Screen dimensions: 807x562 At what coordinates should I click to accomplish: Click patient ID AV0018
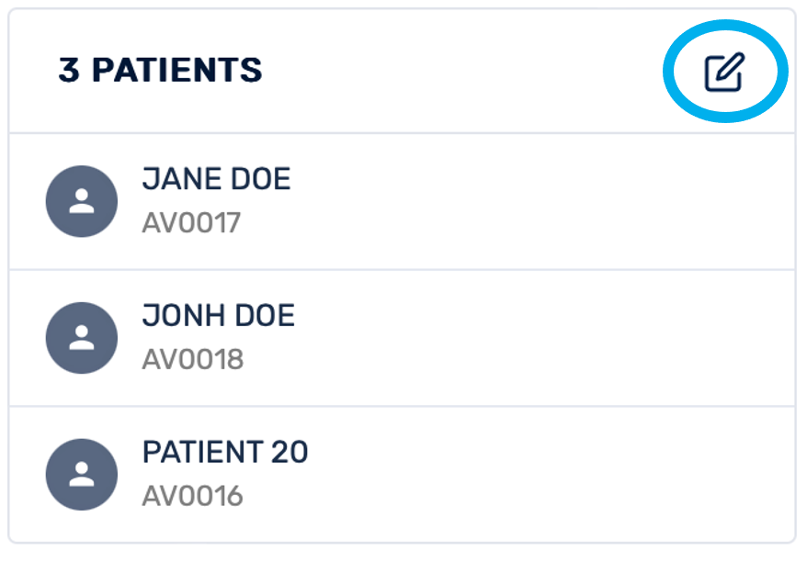pos(192,359)
